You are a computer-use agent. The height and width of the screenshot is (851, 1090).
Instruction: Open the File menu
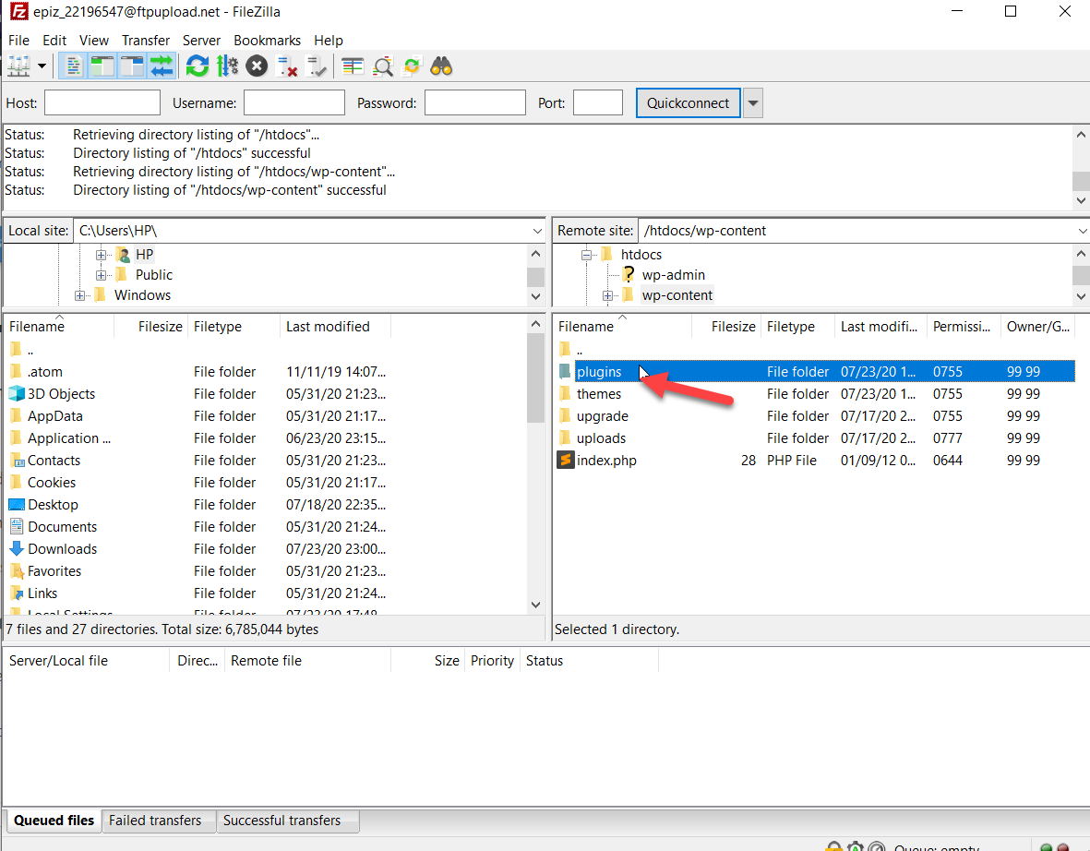(x=18, y=41)
